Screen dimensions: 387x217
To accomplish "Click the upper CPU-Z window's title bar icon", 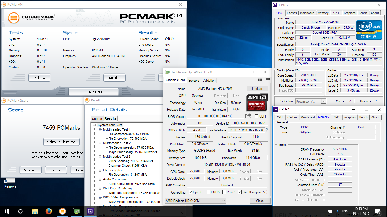I will (x=275, y=5).
